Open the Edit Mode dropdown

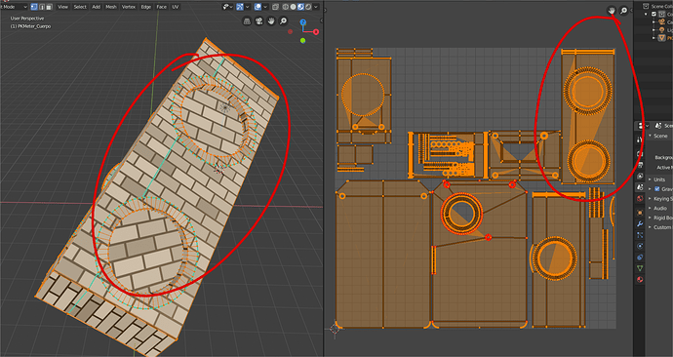pos(14,7)
